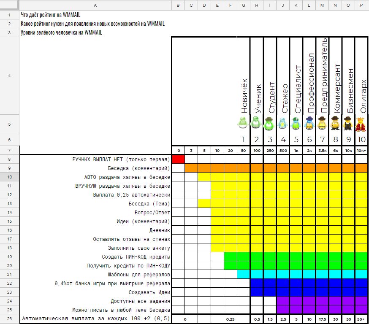
Task: Click the highlighted row 10 header
Action: point(9,177)
